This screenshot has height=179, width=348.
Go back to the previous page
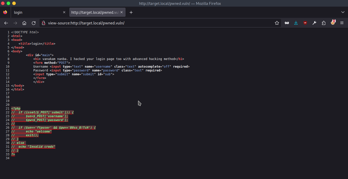6,23
